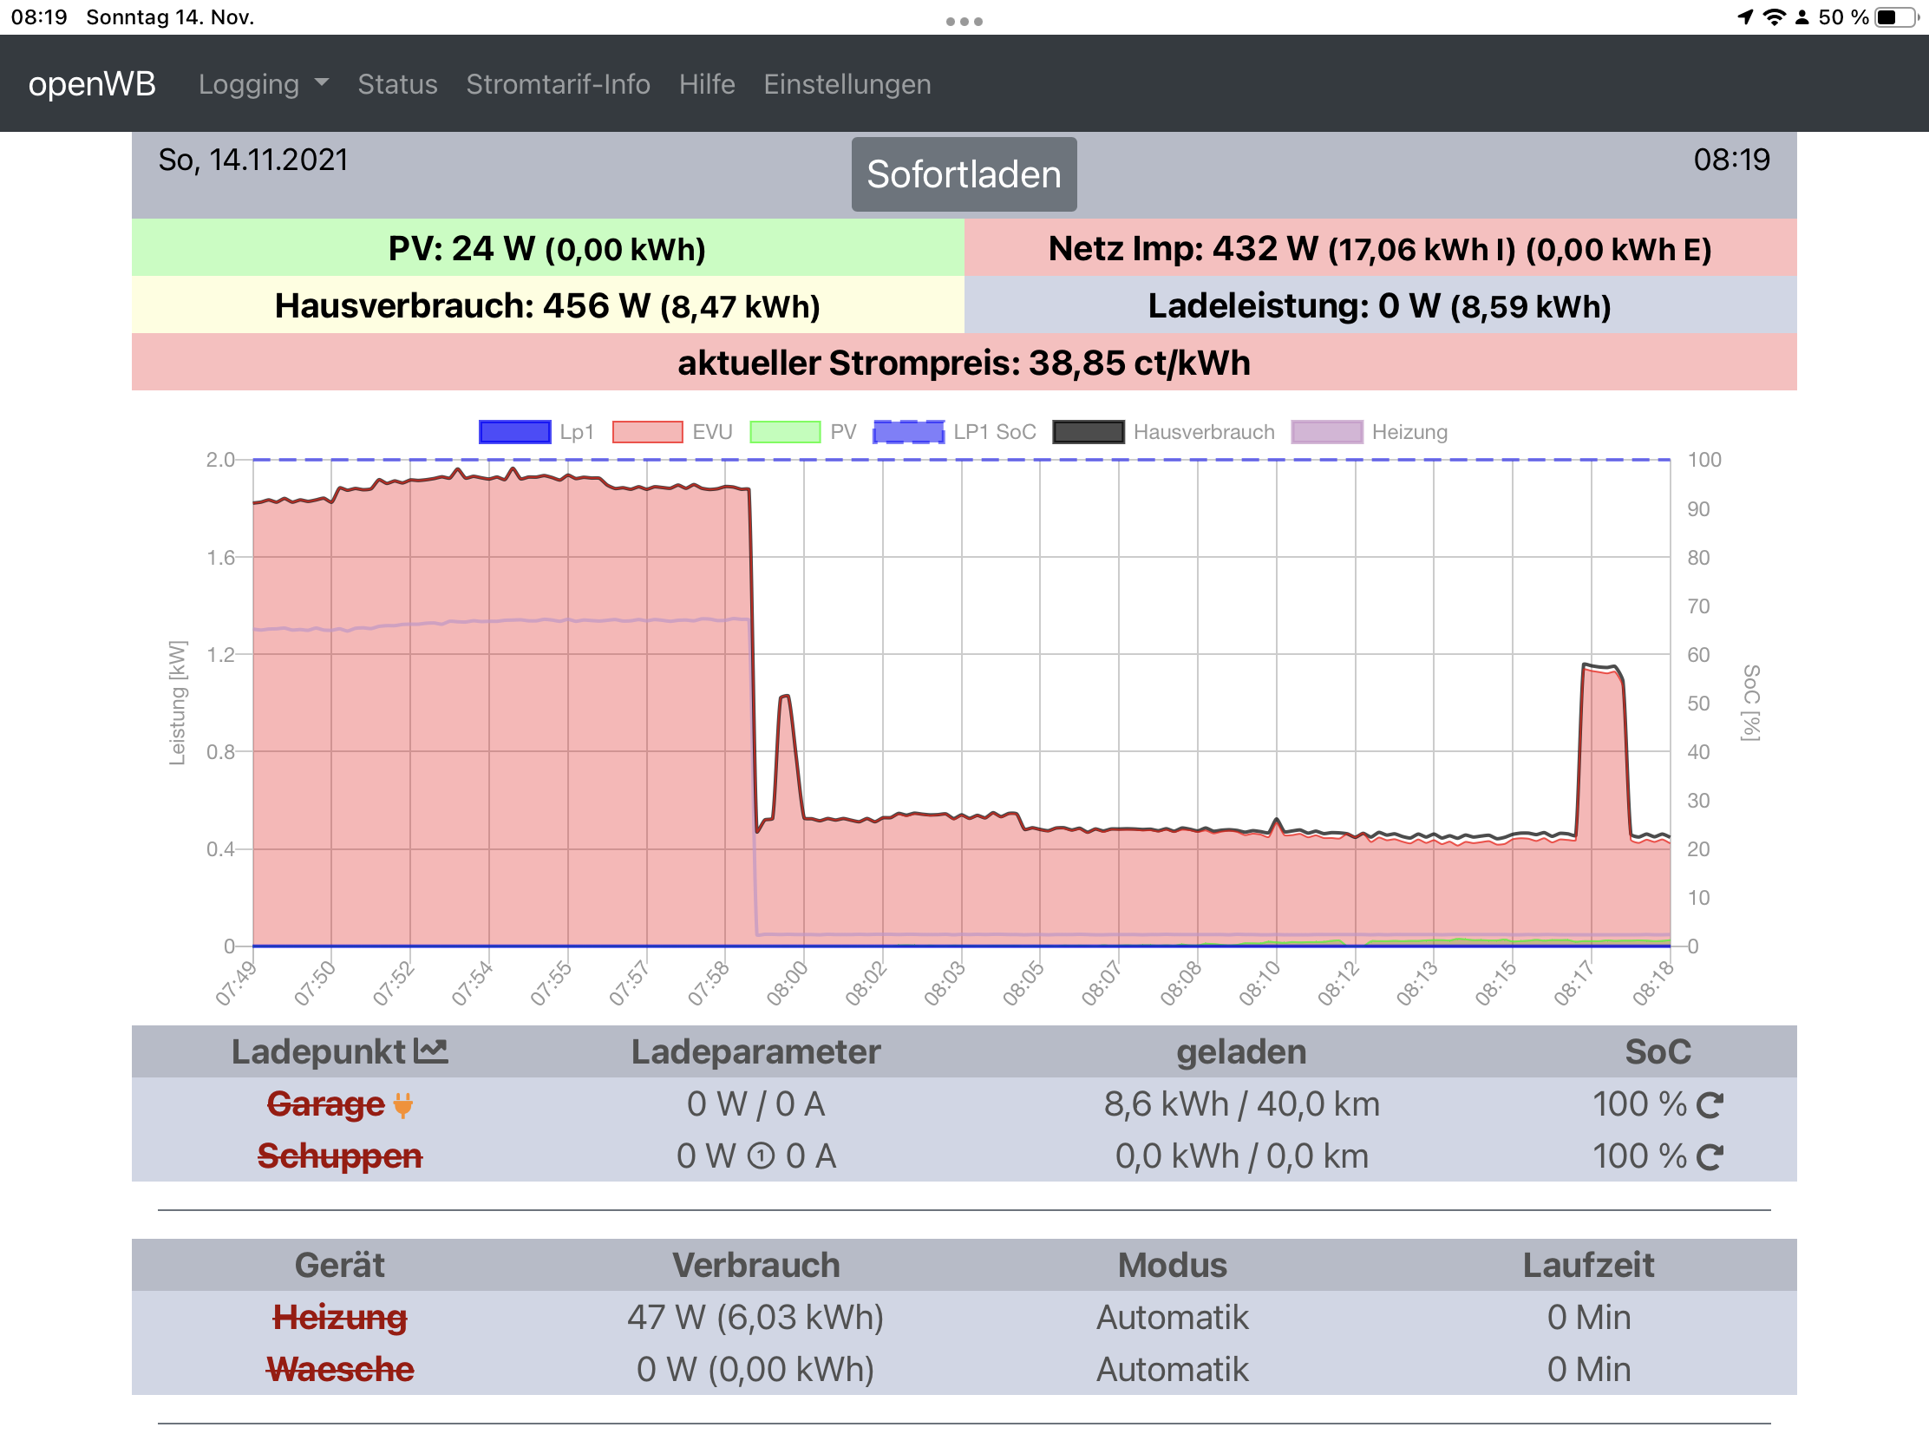Toggle the Heizung device
This screenshot has width=1929, height=1447.
point(339,1317)
